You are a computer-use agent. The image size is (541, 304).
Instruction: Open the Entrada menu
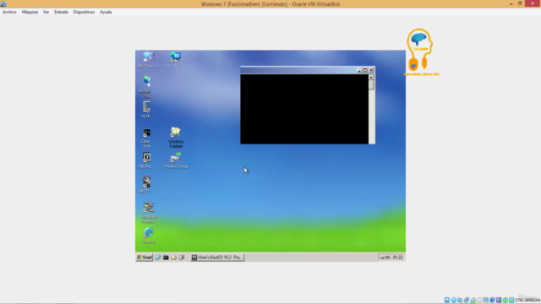click(61, 12)
